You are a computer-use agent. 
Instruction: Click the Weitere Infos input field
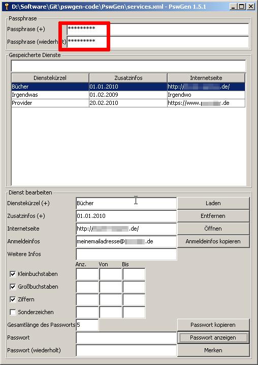pyautogui.click(x=126, y=254)
